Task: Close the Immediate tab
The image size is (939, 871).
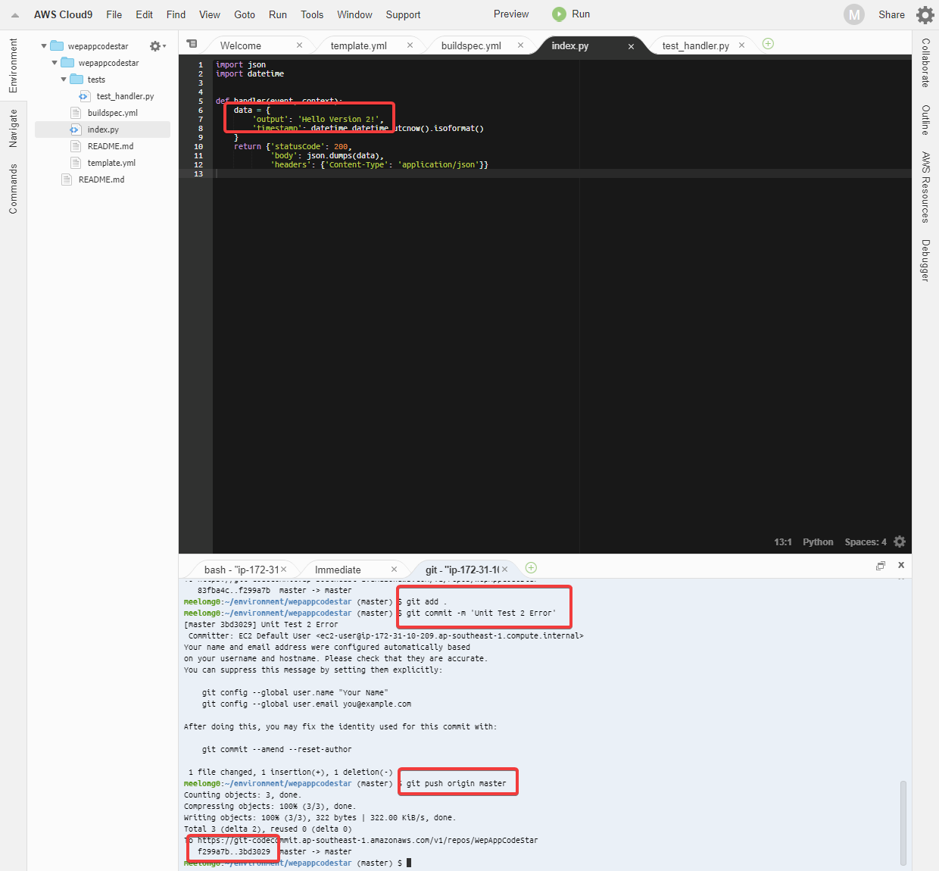Action: pos(394,570)
